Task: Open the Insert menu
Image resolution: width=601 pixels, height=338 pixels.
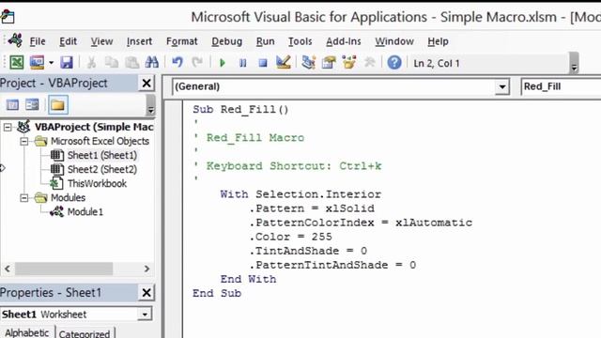Action: (139, 41)
